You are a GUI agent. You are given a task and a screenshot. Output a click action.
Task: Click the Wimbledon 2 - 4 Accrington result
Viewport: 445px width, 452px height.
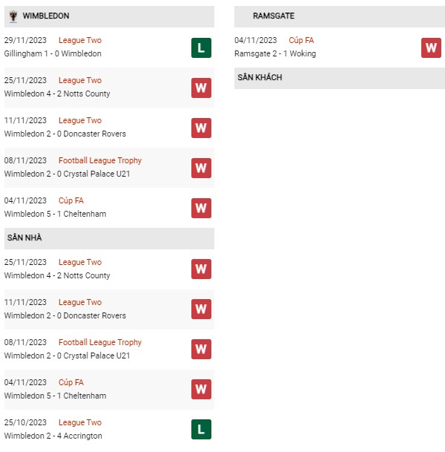[53, 436]
